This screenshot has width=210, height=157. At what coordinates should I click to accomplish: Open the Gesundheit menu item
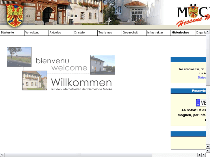(x=134, y=33)
